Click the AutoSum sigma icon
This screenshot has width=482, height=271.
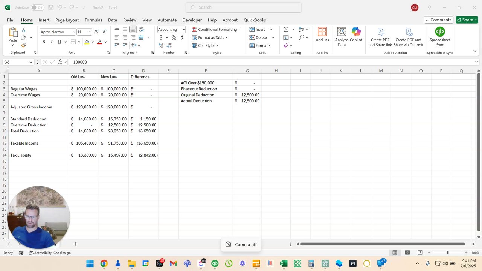coord(286,29)
